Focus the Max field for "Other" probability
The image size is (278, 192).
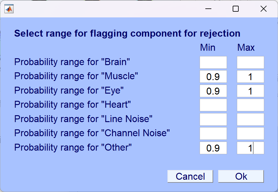pos(250,148)
